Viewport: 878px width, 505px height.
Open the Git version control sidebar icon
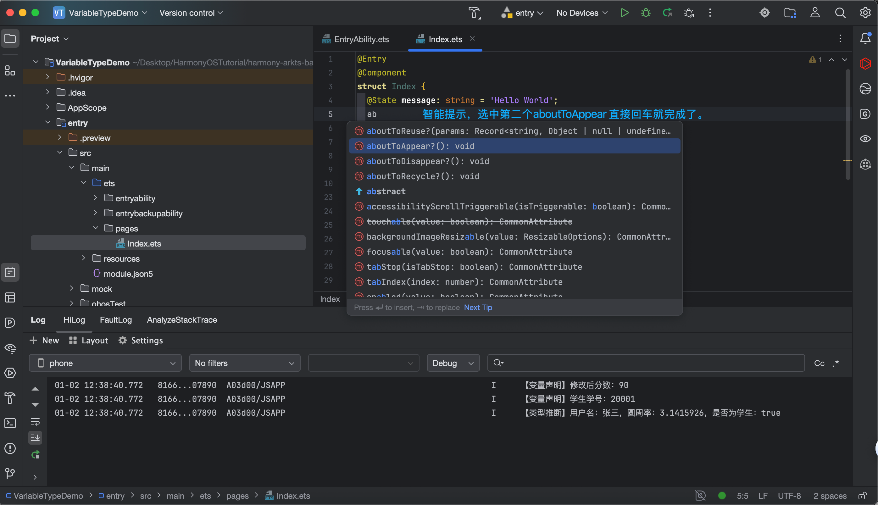pos(10,473)
